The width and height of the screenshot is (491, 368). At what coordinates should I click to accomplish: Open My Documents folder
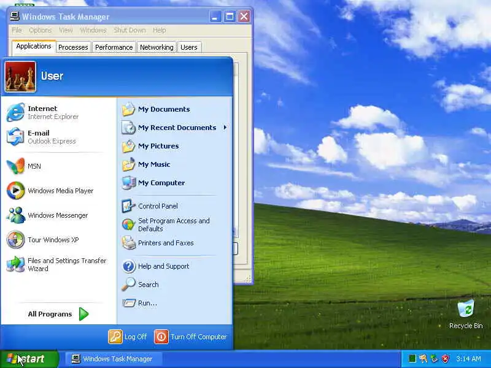click(174, 109)
